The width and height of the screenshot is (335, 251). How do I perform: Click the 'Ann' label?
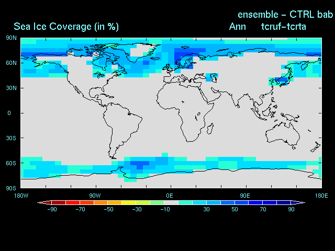(x=237, y=27)
